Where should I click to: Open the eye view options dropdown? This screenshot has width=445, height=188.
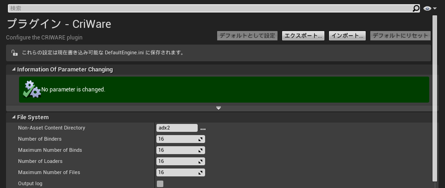[x=430, y=8]
